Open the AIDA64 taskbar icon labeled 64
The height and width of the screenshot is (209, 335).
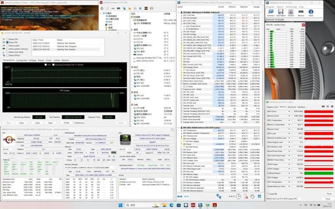(193, 205)
